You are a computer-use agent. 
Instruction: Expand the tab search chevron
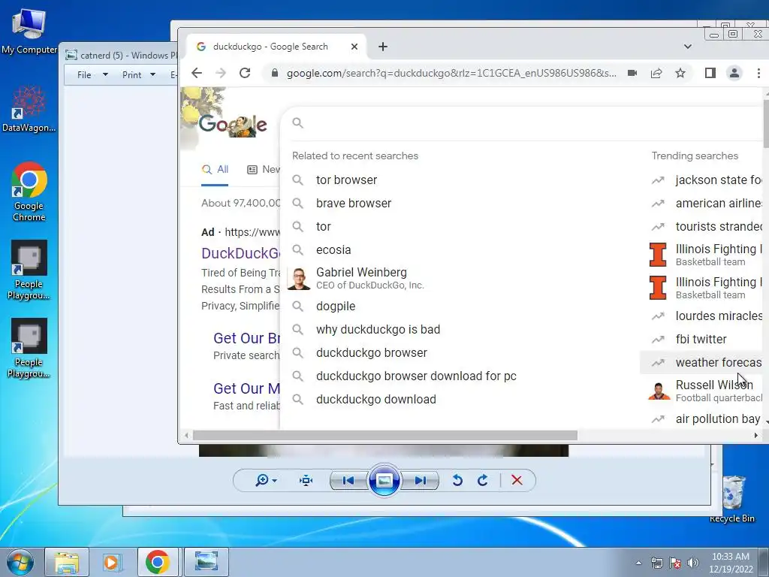(x=688, y=47)
